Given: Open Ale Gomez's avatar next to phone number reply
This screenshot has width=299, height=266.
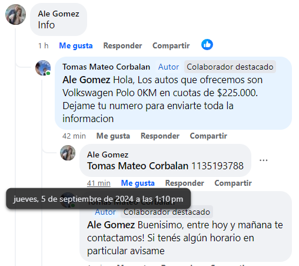Looking at the screenshot, I should point(68,153).
